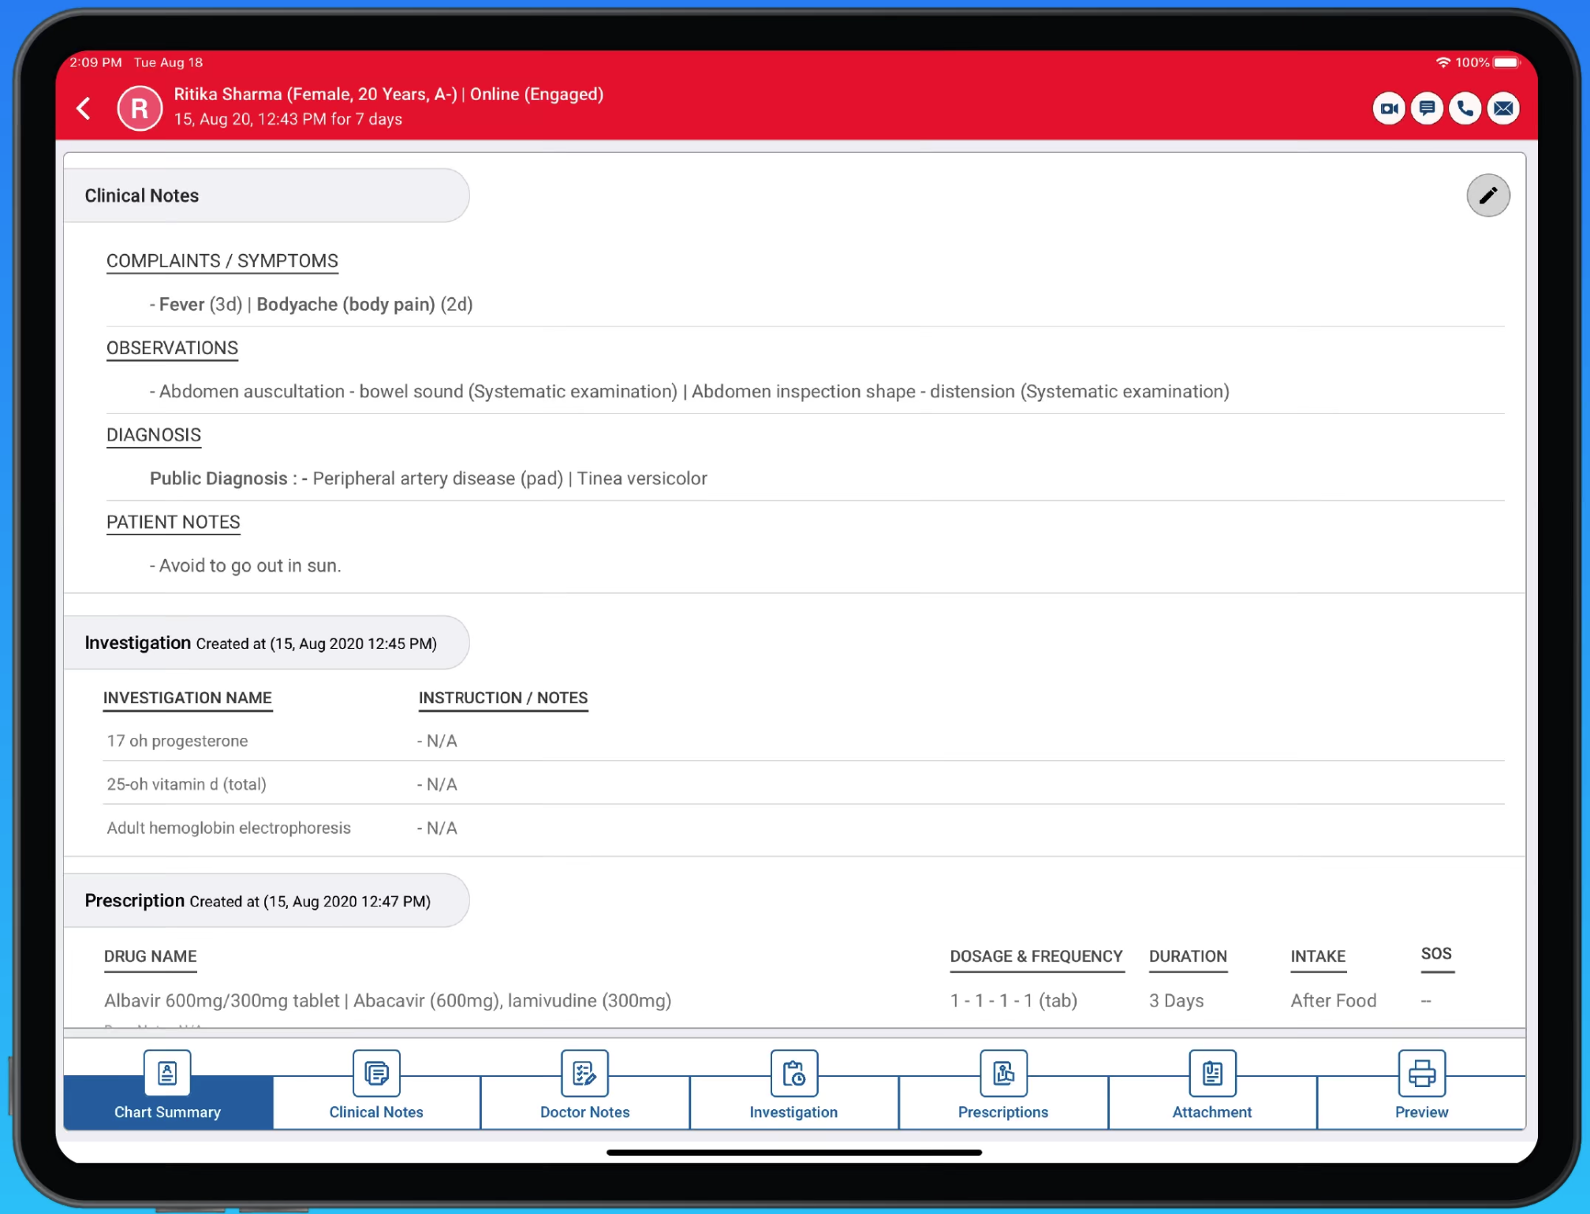1590x1214 pixels.
Task: Tap the status bar time 2:09 PM
Action: click(95, 62)
